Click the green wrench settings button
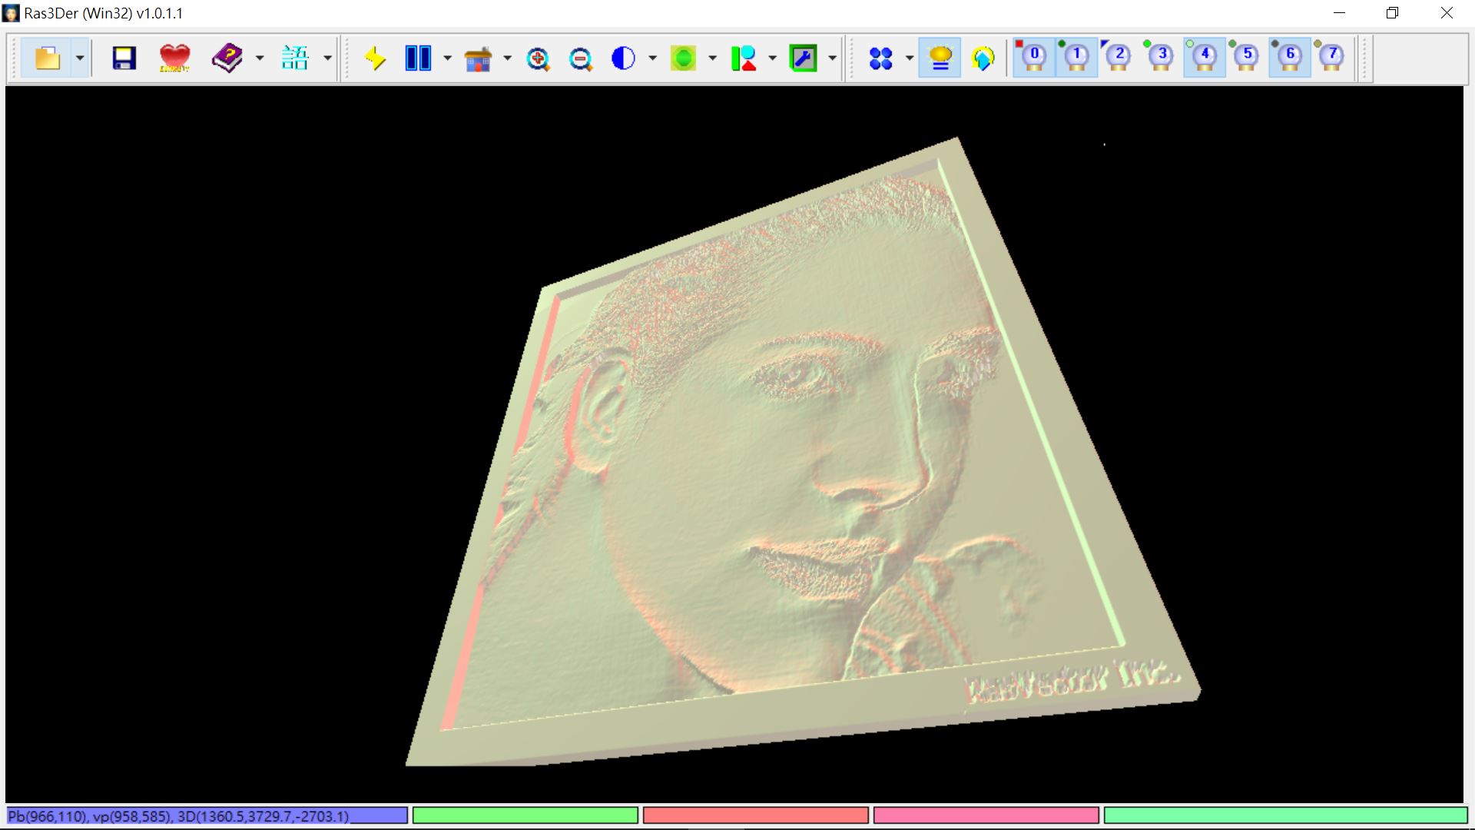1475x830 pixels. (x=804, y=58)
